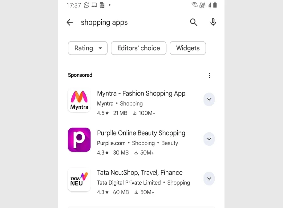Image resolution: width=283 pixels, height=208 pixels.
Task: Open the Rating filter dropdown
Action: 87,48
